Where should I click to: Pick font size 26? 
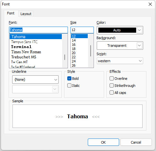click(79, 65)
